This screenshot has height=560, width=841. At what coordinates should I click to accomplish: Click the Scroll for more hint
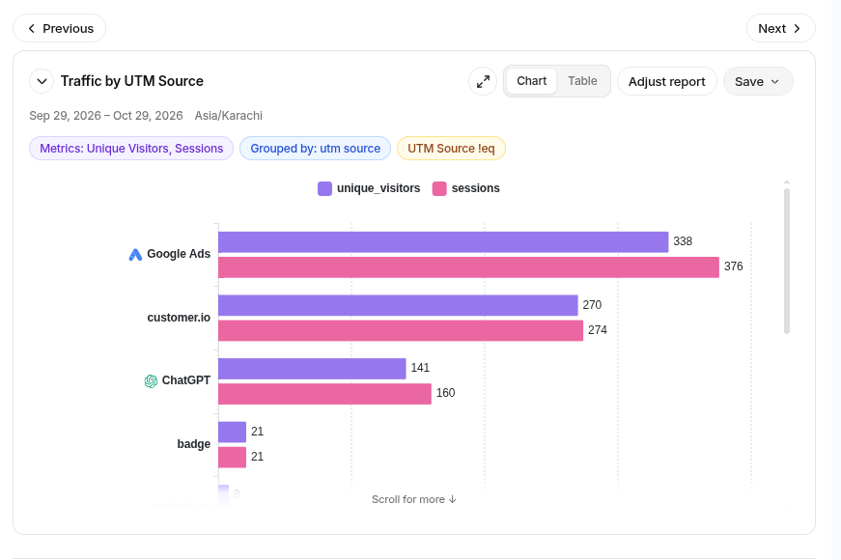coord(414,499)
